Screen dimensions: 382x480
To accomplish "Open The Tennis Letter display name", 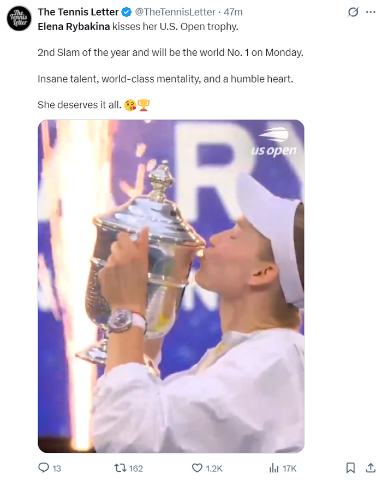I will coord(78,12).
